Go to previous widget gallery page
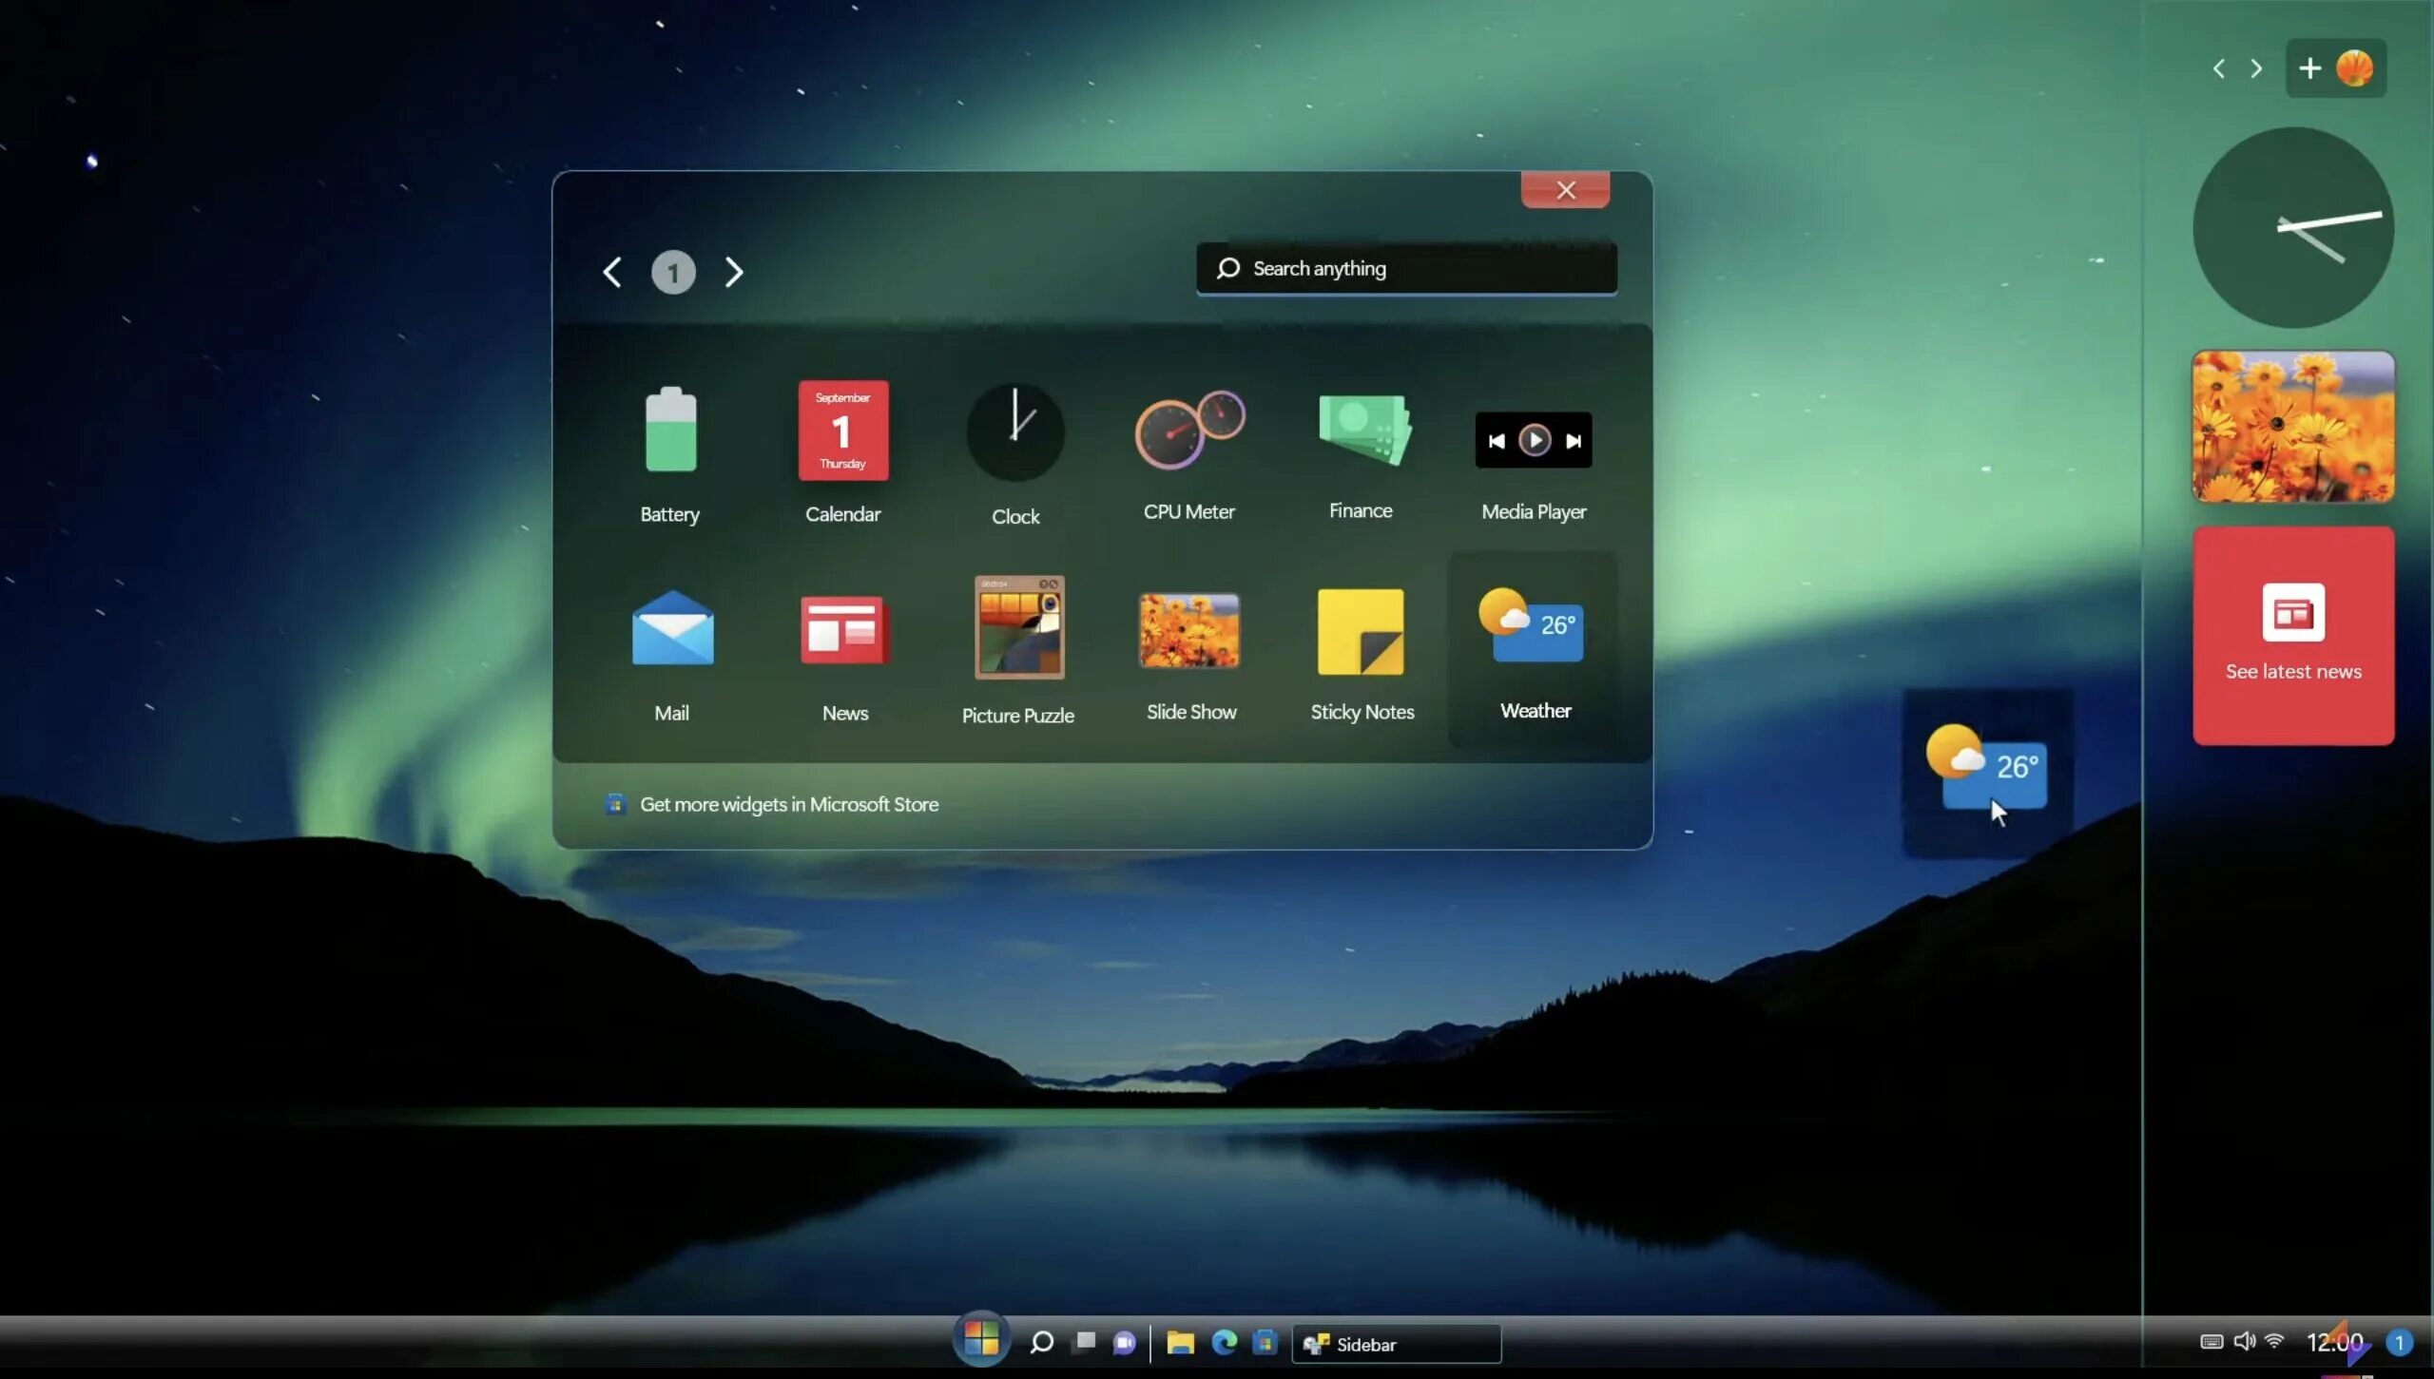 point(612,273)
